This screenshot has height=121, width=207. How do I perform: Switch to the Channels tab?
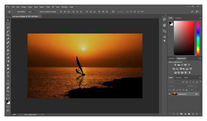click(178, 77)
